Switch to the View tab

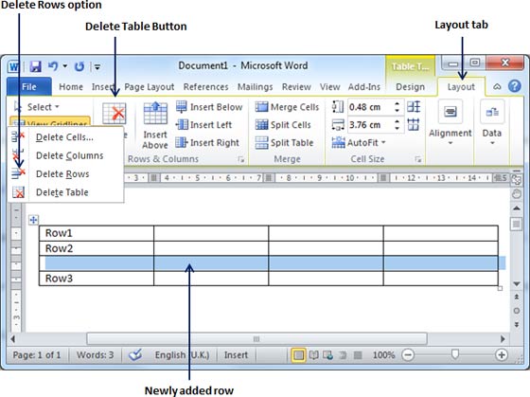coord(329,87)
